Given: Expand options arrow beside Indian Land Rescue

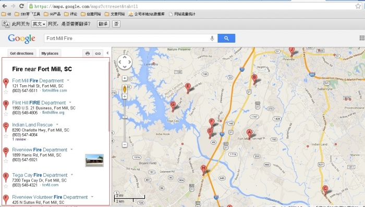Looking at the screenshot, I should point(57,124).
